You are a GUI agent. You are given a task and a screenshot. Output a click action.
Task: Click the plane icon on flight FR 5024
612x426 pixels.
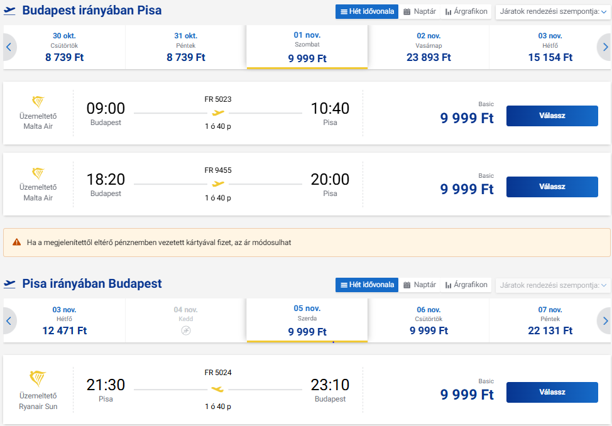218,389
